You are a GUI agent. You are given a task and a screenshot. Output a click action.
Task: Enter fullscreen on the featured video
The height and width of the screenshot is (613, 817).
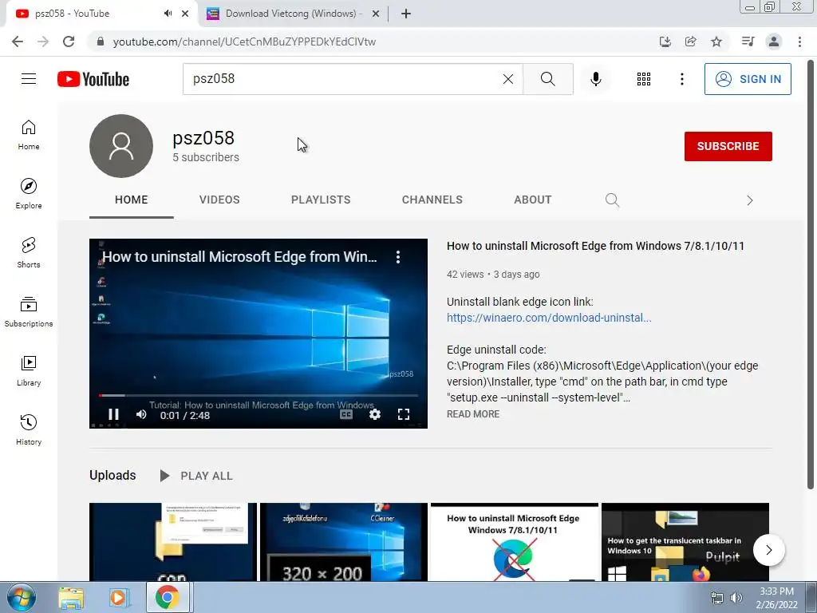pyautogui.click(x=403, y=414)
